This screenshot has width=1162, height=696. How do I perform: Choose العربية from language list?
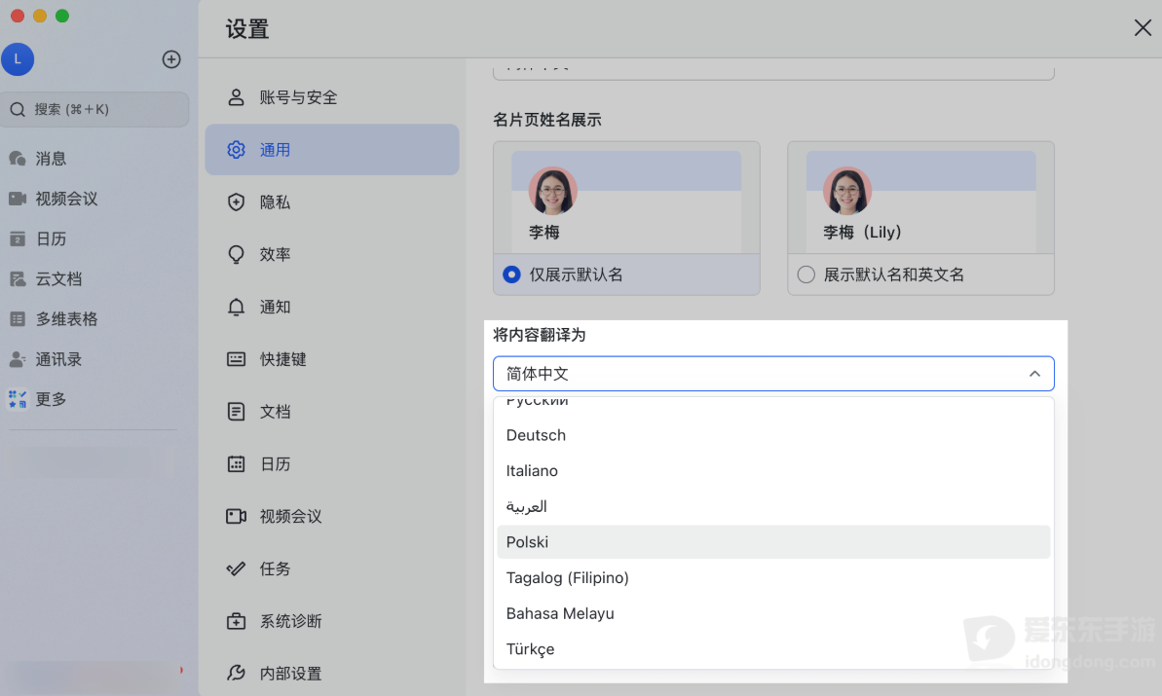pos(773,506)
